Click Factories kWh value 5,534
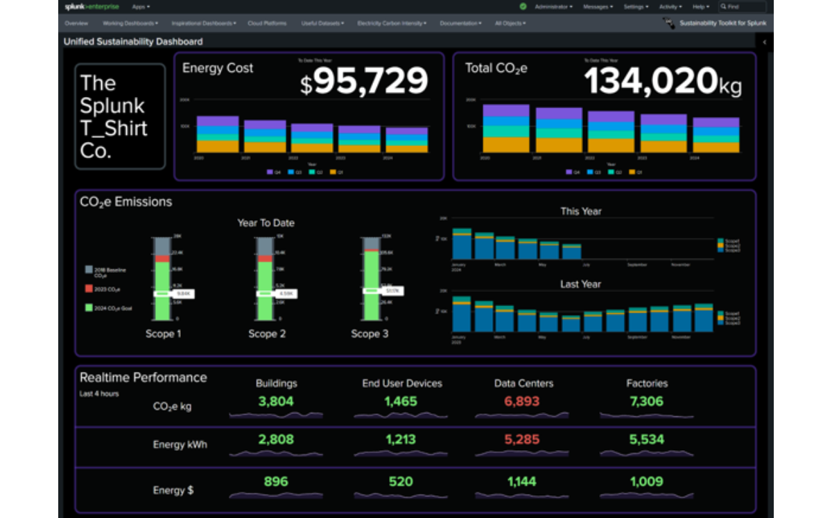The height and width of the screenshot is (518, 832). 646,439
